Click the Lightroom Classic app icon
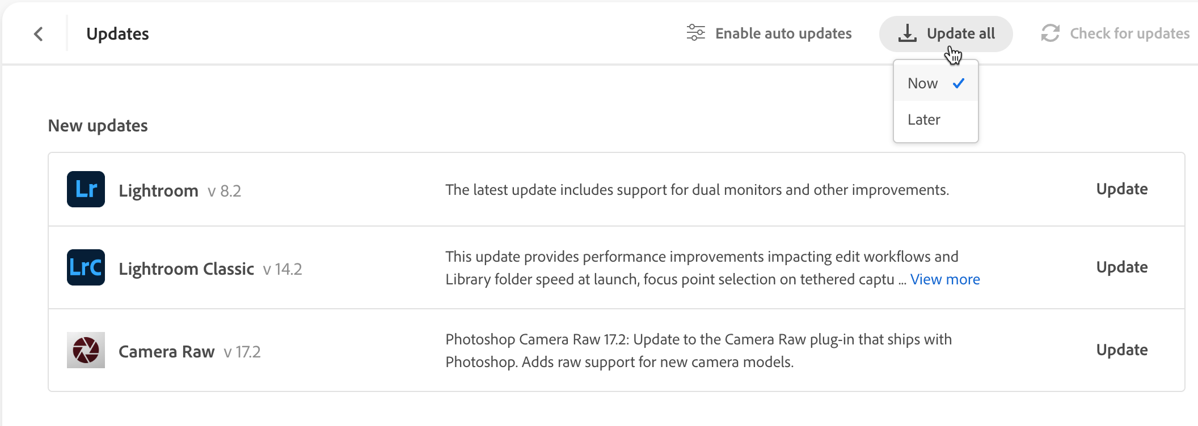The image size is (1198, 426). (86, 267)
